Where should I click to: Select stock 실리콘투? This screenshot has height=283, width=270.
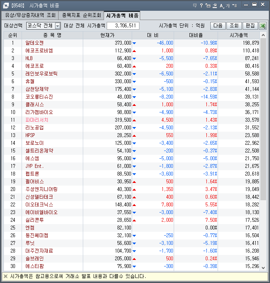click(35, 220)
